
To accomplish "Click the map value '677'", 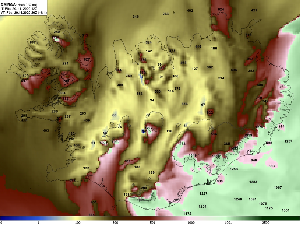I will coord(86,59).
